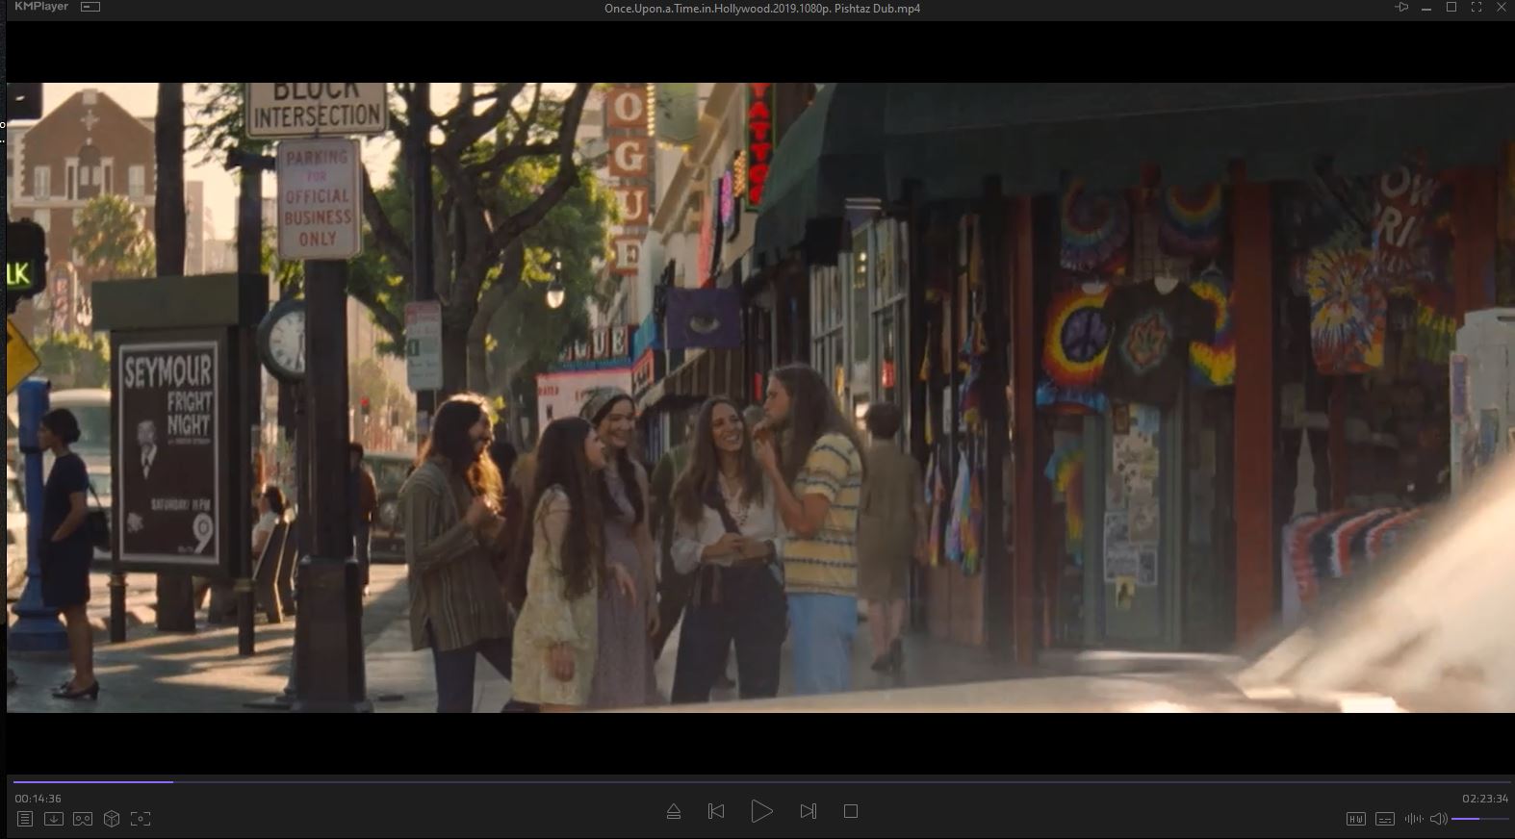Enter fullscreen mode from title bar
This screenshot has width=1515, height=839.
tap(1476, 8)
